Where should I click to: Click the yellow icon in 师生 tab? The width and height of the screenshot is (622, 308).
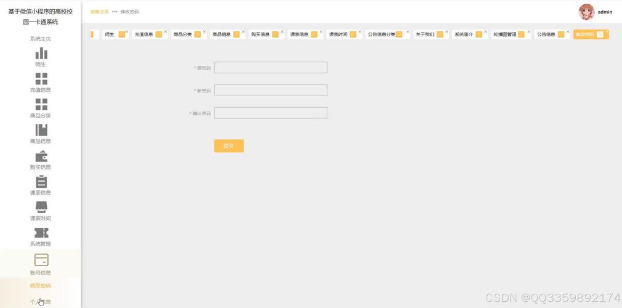[122, 34]
